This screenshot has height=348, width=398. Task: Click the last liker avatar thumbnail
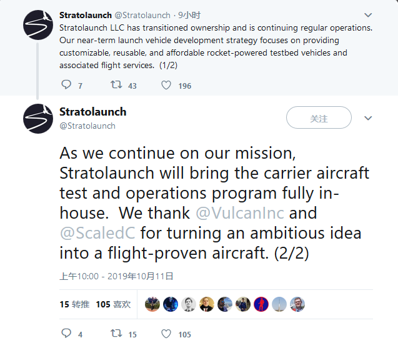pyautogui.click(x=298, y=304)
